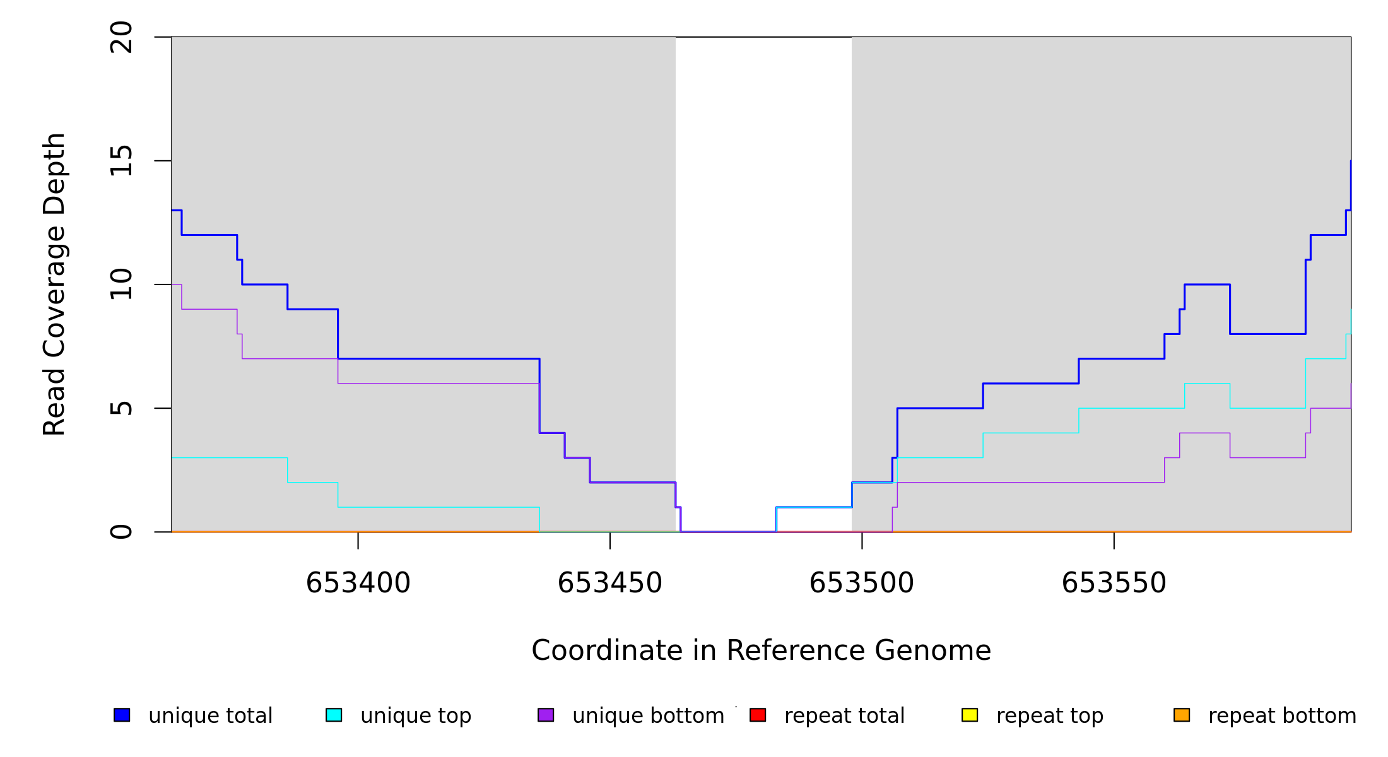The image size is (1388, 757).
Task: Click the y-axis tick label 20
Action: point(121,37)
